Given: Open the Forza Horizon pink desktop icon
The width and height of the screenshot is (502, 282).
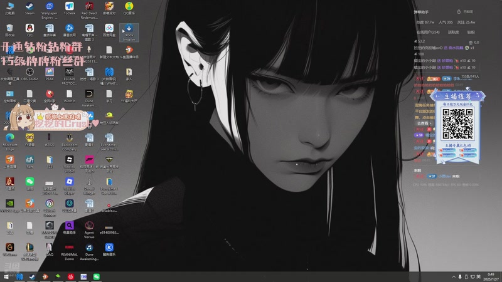Looking at the screenshot, I should point(89,164).
